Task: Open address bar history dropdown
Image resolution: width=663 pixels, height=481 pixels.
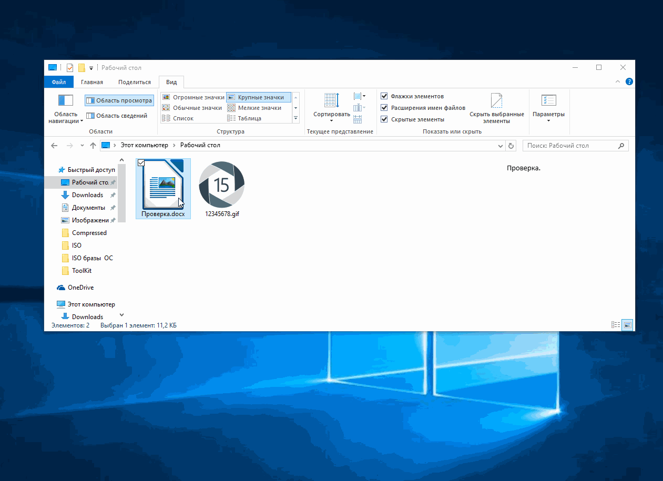Action: 500,146
